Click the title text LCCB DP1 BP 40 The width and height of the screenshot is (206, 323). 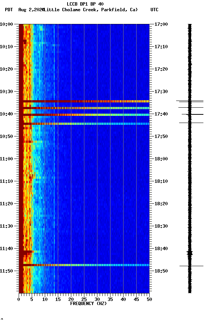(x=85, y=4)
